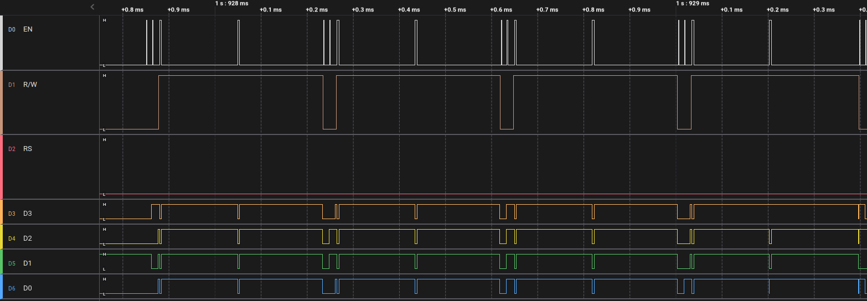Click the +0.4 ms tick on the time ruler
The image size is (867, 301).
tap(409, 10)
